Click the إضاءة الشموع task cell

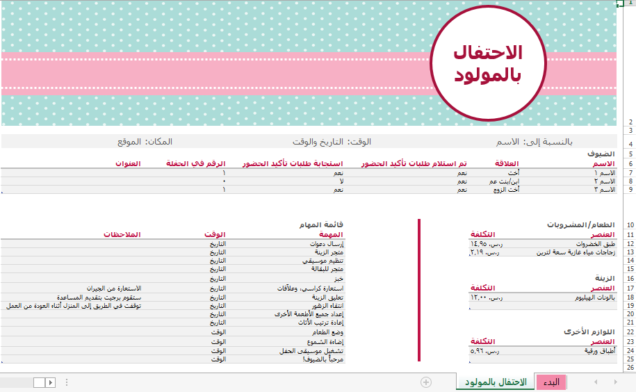(x=325, y=342)
